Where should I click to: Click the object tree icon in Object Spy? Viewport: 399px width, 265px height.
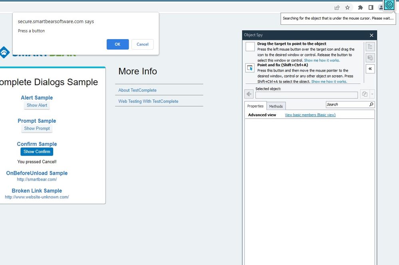click(x=370, y=47)
